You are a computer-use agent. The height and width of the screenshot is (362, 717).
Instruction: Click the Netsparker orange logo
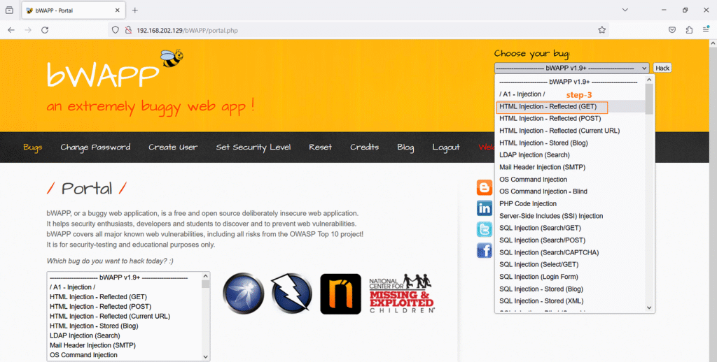coord(341,294)
